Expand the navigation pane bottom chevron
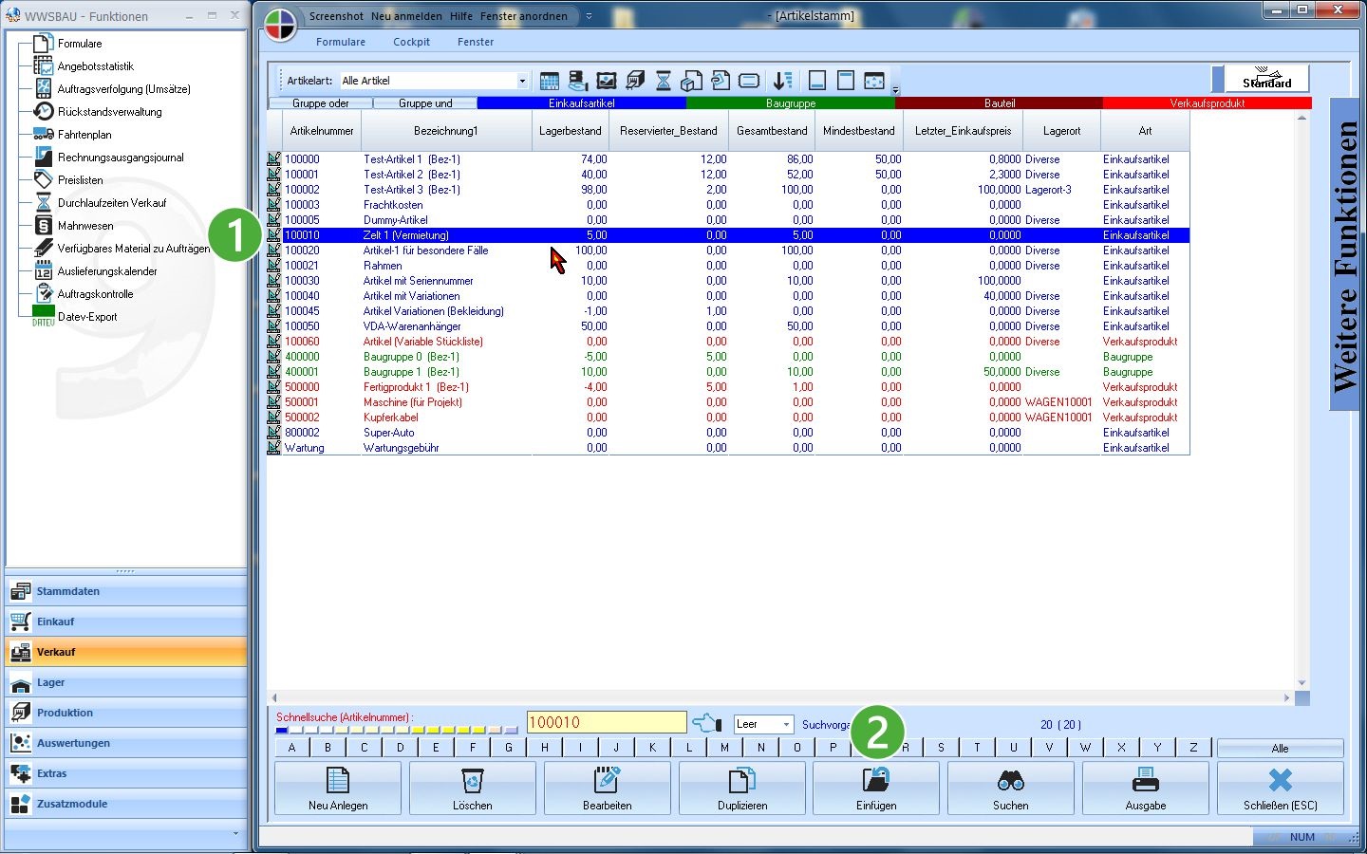The height and width of the screenshot is (854, 1367). tap(235, 833)
